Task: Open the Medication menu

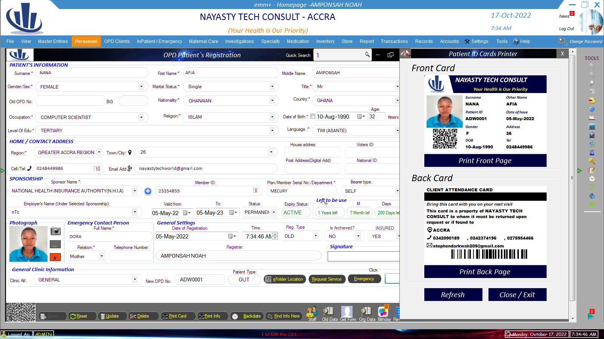Action: point(298,41)
